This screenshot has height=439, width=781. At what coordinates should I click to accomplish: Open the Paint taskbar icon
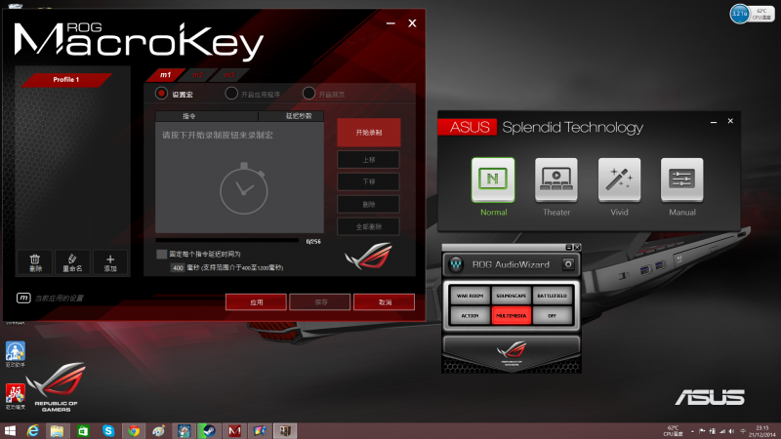[x=159, y=430]
